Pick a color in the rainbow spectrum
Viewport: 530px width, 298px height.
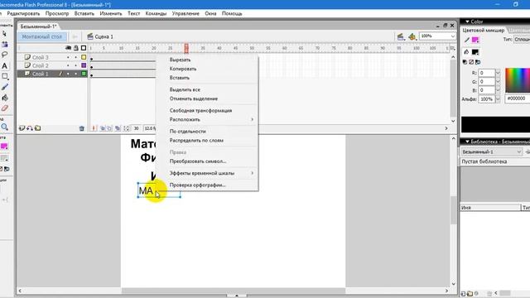pos(518,80)
